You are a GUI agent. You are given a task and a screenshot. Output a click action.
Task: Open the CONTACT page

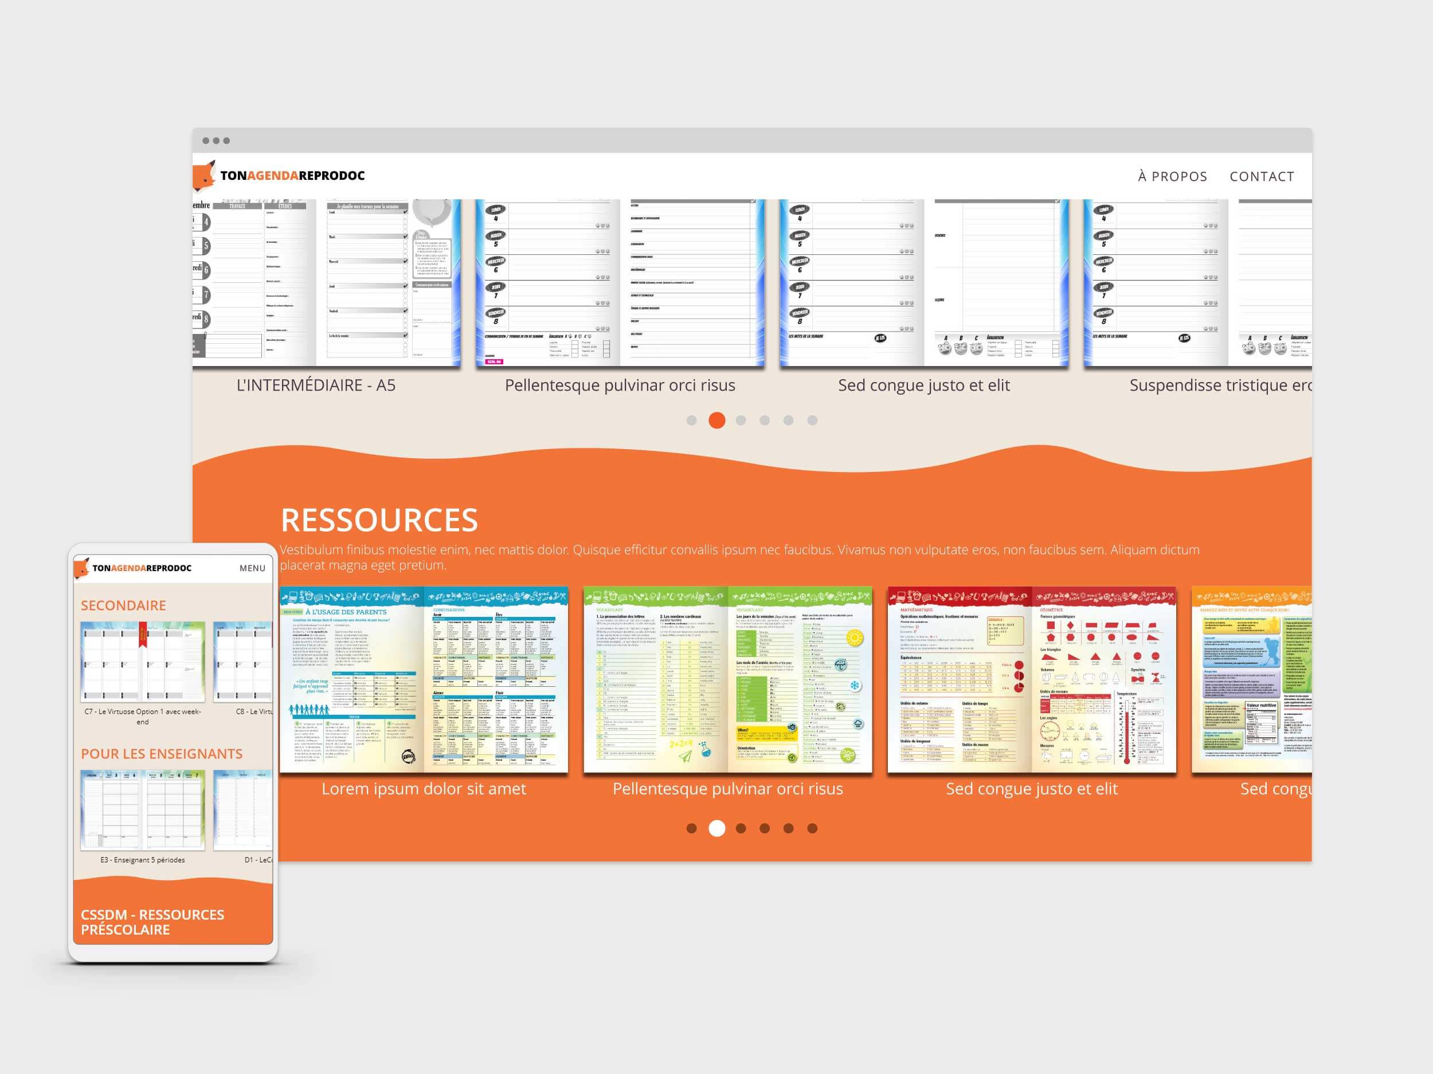coord(1261,176)
